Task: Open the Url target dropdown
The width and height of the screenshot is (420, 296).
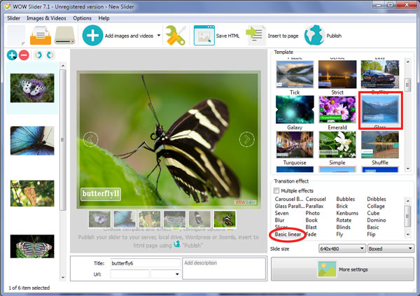Action: [165, 274]
